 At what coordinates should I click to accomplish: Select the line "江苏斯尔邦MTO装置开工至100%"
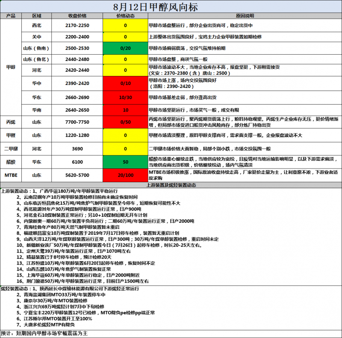pos(58,319)
